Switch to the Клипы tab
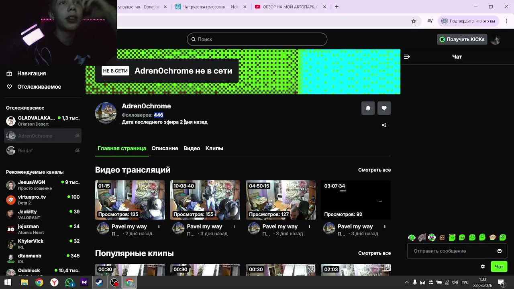The width and height of the screenshot is (514, 289). click(x=214, y=148)
